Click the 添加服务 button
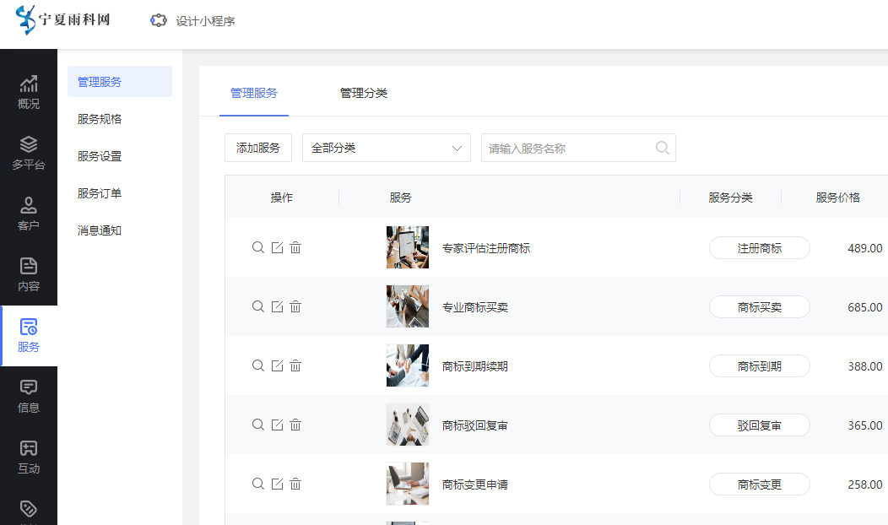This screenshot has width=888, height=525. pyautogui.click(x=258, y=148)
